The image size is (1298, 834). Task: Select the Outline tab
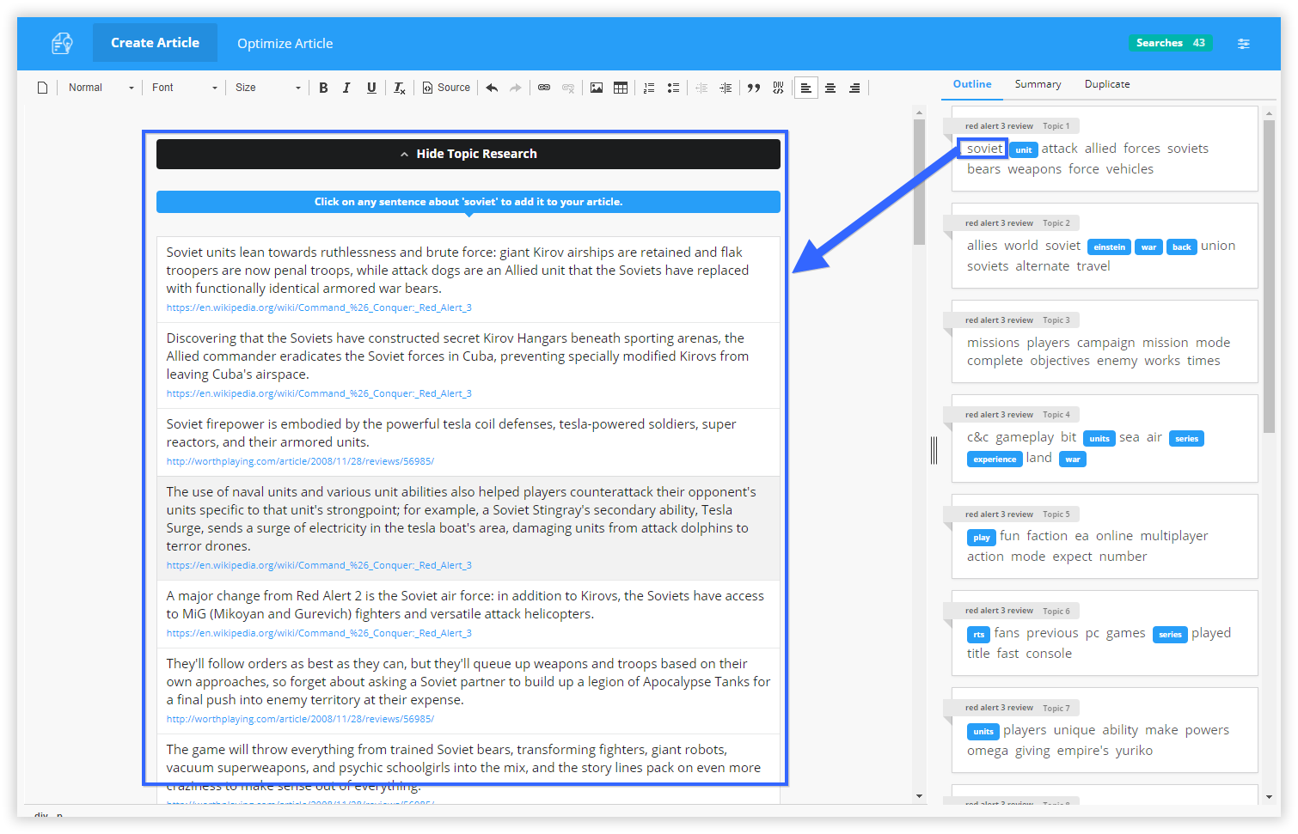[x=972, y=84]
